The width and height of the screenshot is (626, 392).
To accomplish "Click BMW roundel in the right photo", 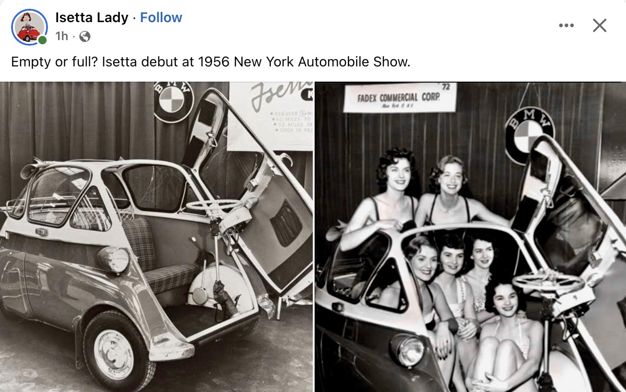I will [529, 135].
